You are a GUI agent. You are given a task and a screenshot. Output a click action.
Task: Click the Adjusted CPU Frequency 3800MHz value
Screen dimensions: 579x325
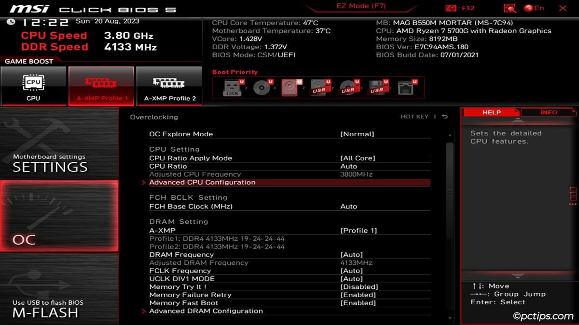pyautogui.click(x=356, y=174)
